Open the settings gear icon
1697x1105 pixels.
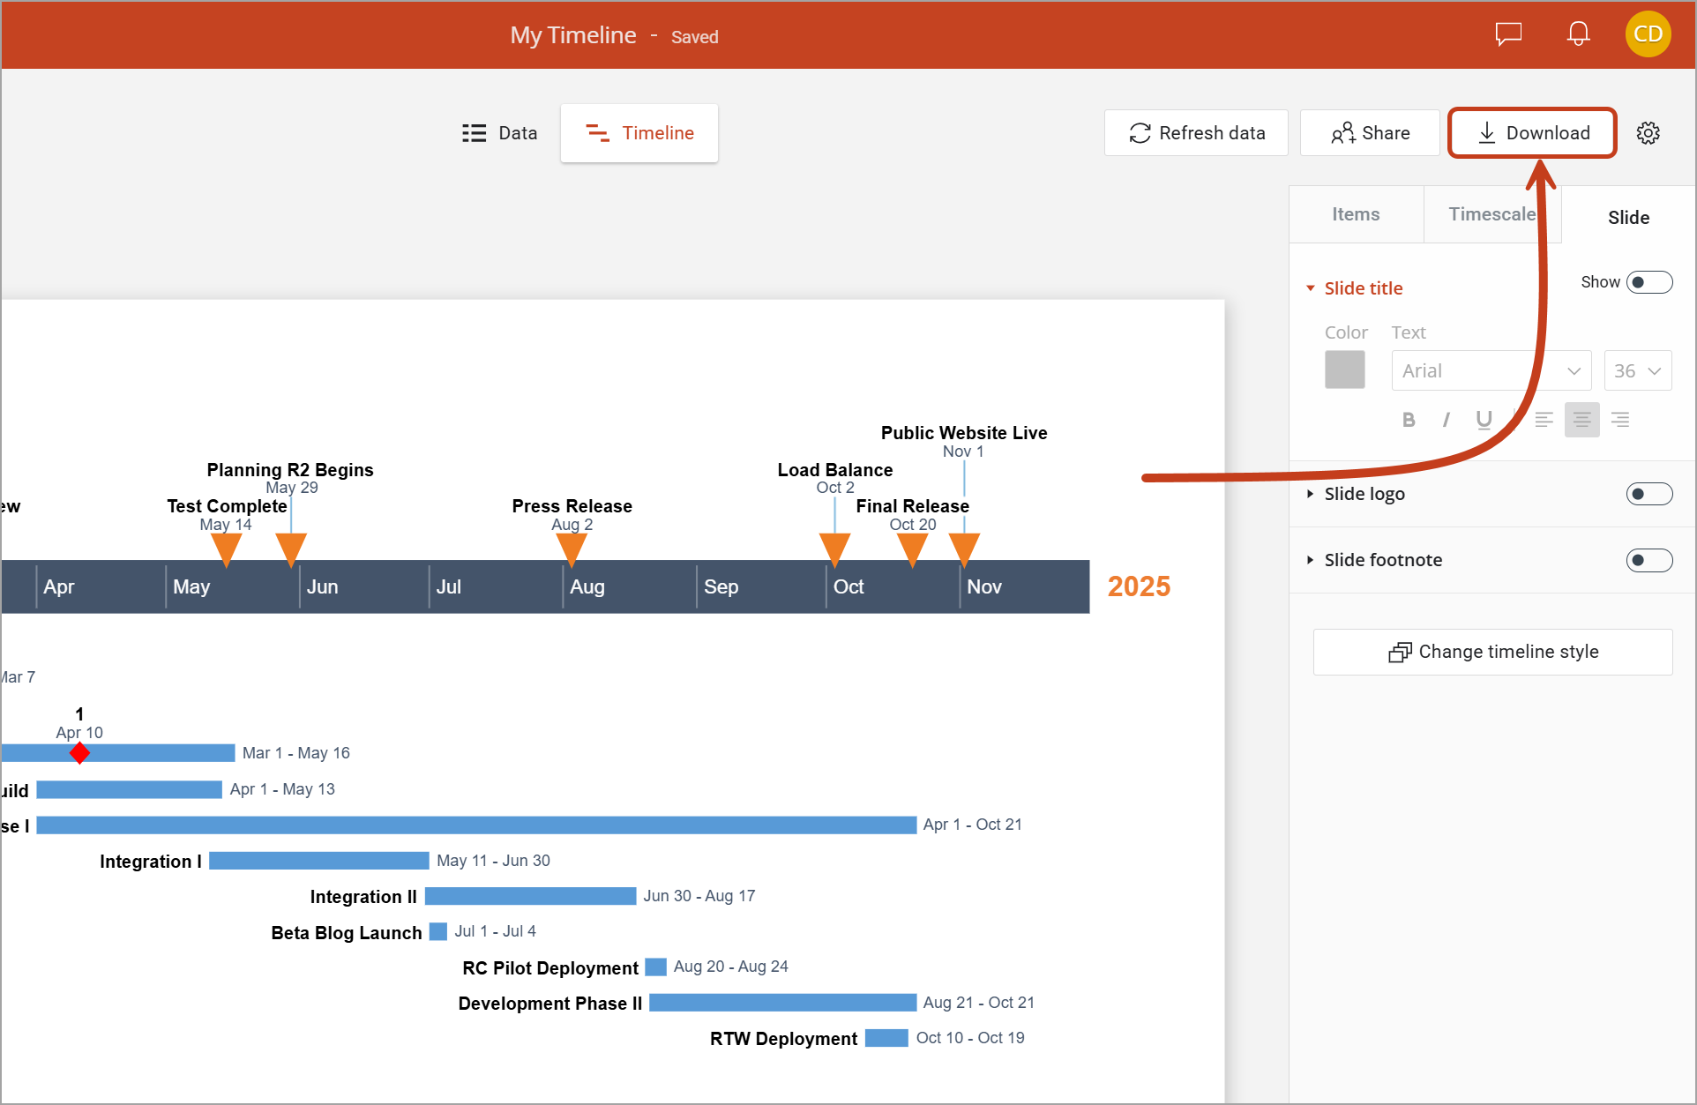tap(1648, 132)
